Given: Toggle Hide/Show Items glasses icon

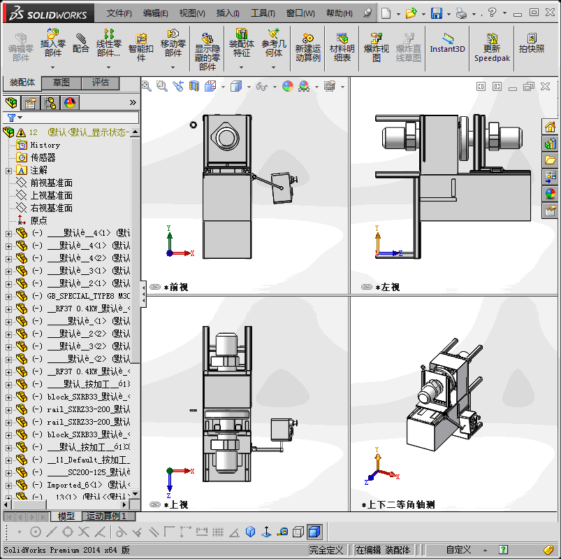Looking at the screenshot, I should (x=262, y=86).
